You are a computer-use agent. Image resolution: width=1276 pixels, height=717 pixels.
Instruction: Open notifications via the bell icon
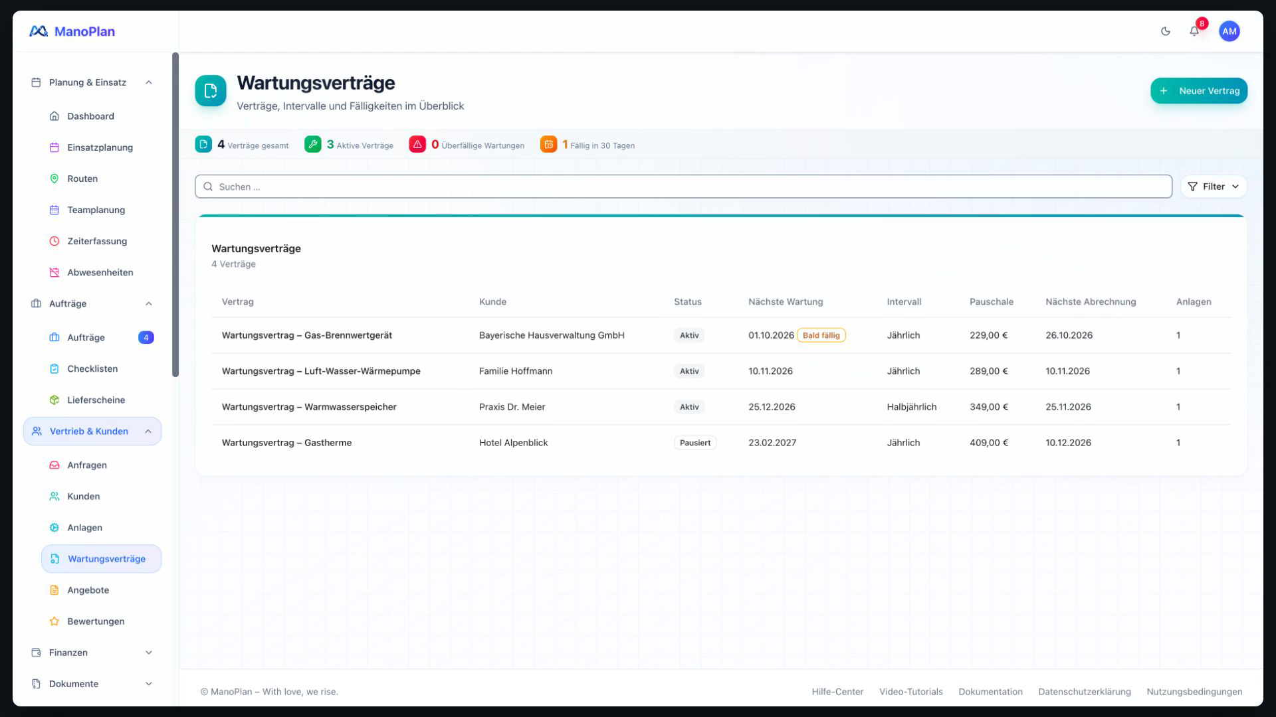(1194, 31)
